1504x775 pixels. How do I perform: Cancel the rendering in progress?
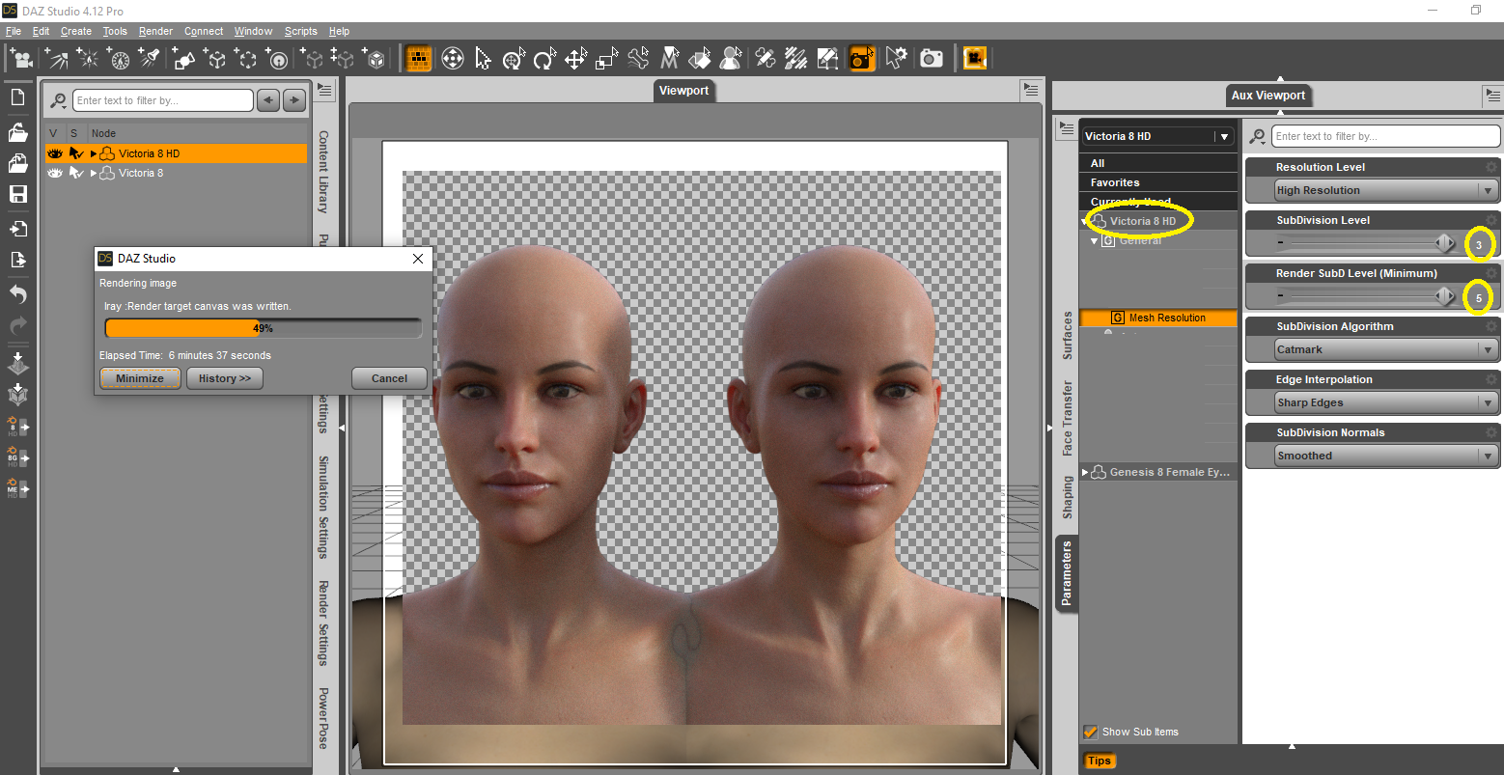(x=389, y=378)
